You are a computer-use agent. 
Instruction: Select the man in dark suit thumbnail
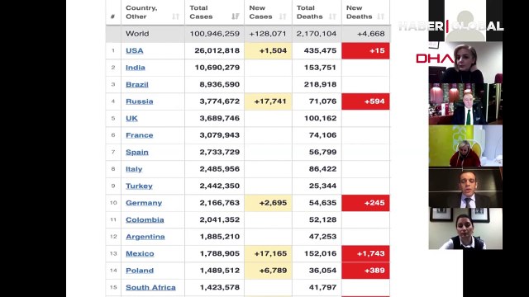click(x=465, y=187)
